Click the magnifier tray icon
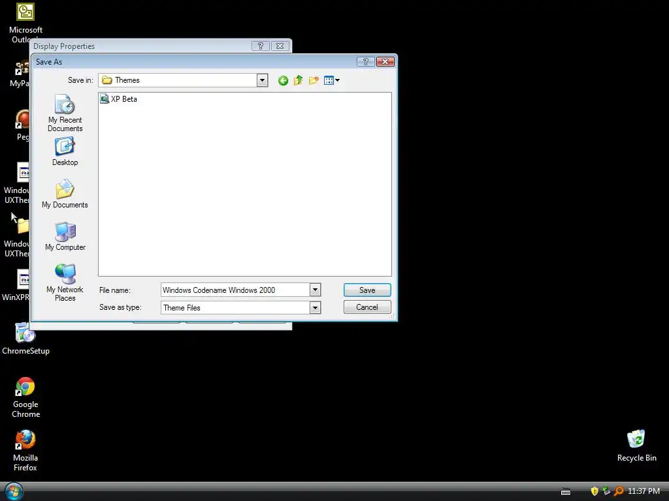 pos(619,491)
